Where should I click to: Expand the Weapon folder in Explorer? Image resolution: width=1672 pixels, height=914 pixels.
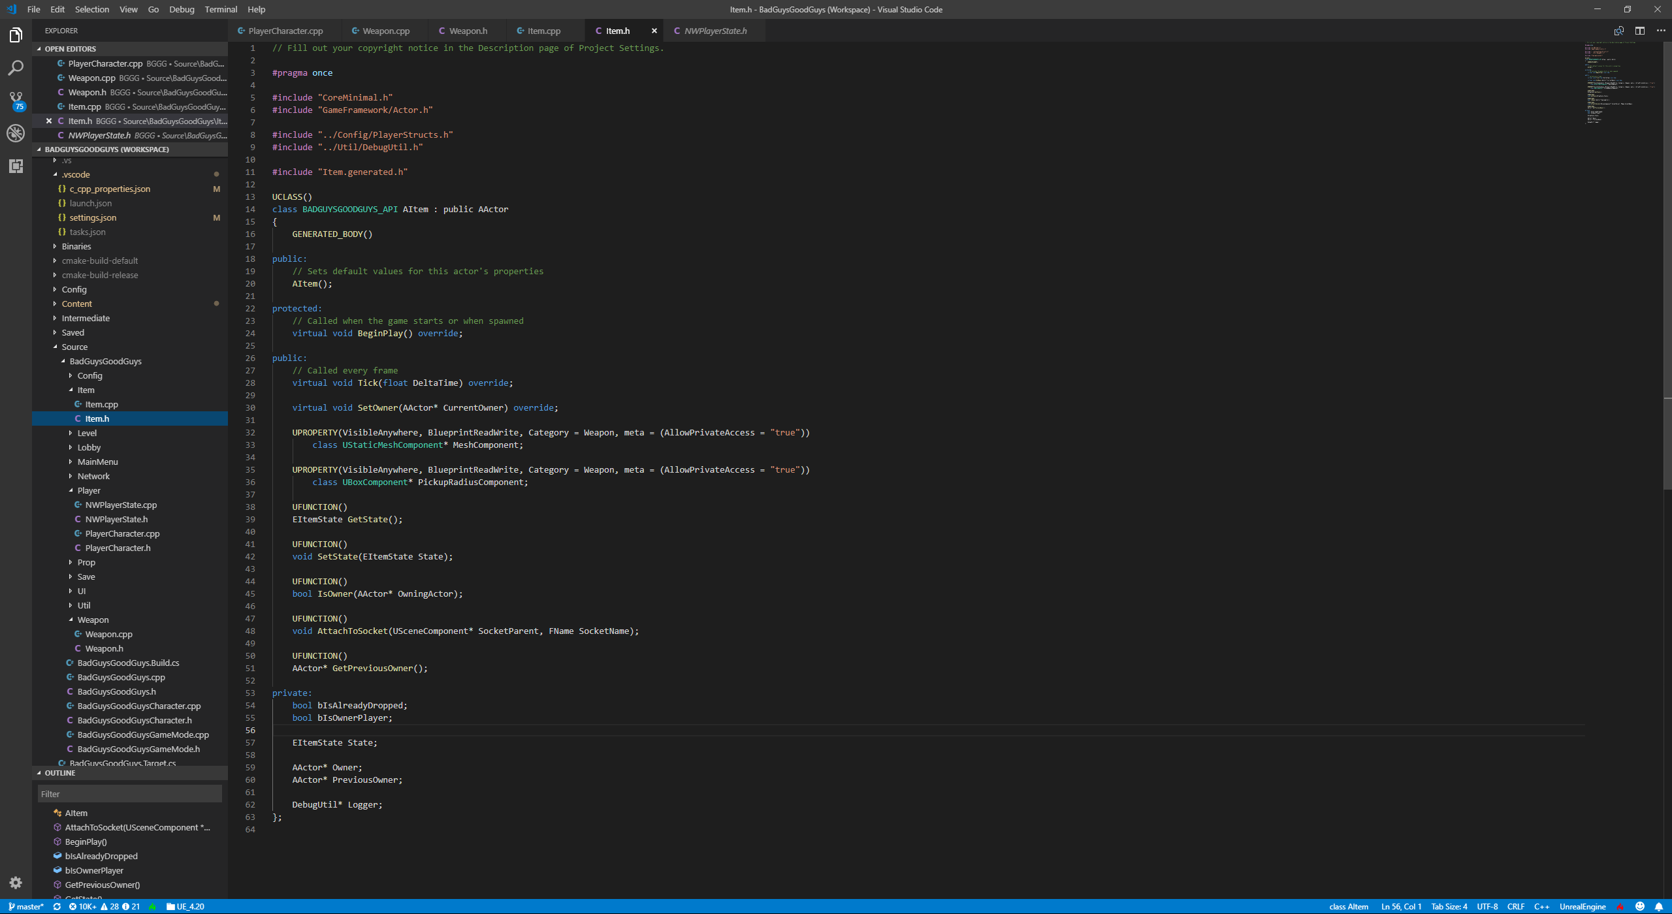[x=92, y=619]
